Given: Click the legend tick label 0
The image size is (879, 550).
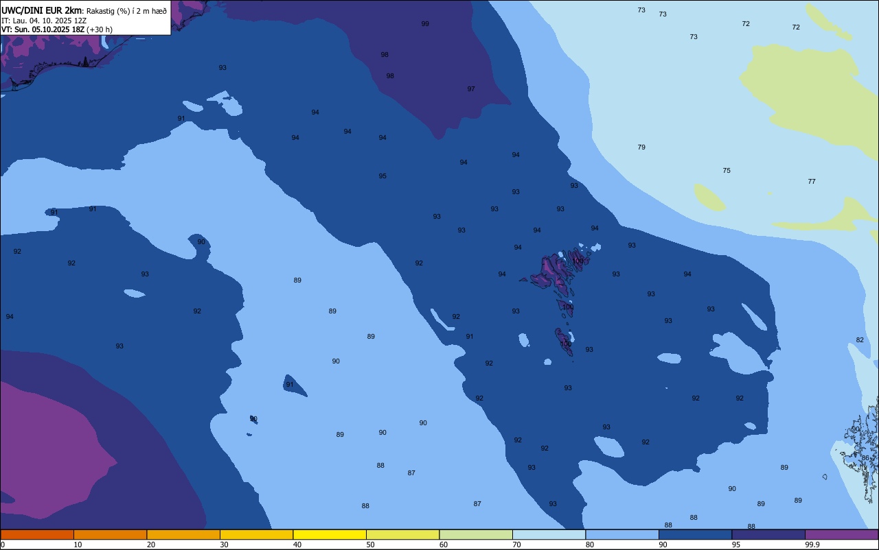Looking at the screenshot, I should (3, 545).
